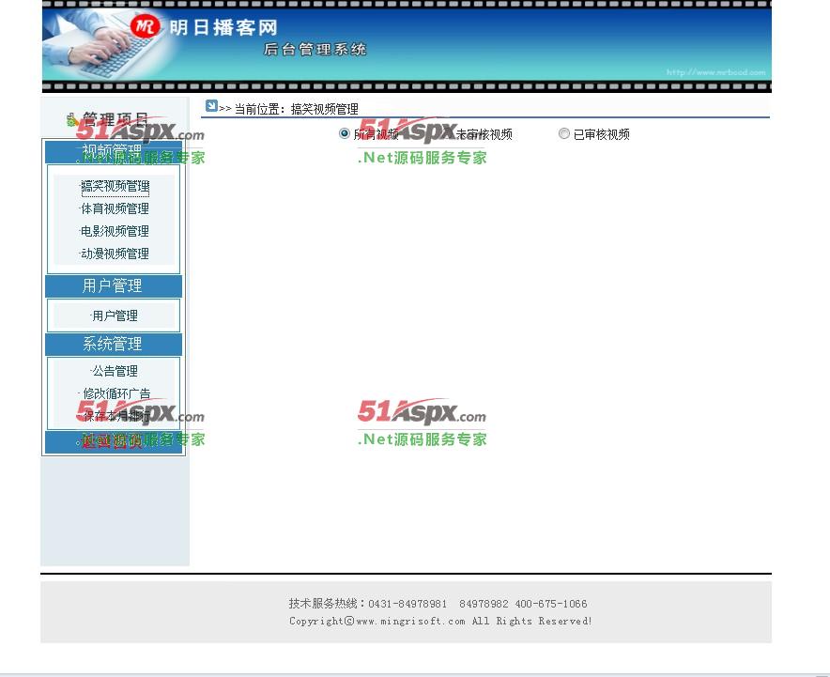Click the red MR logo in the banner
This screenshot has height=677, width=830.
click(145, 25)
